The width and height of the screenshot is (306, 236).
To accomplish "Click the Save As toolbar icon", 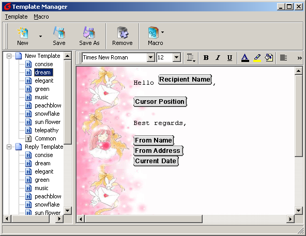I will 89,36.
